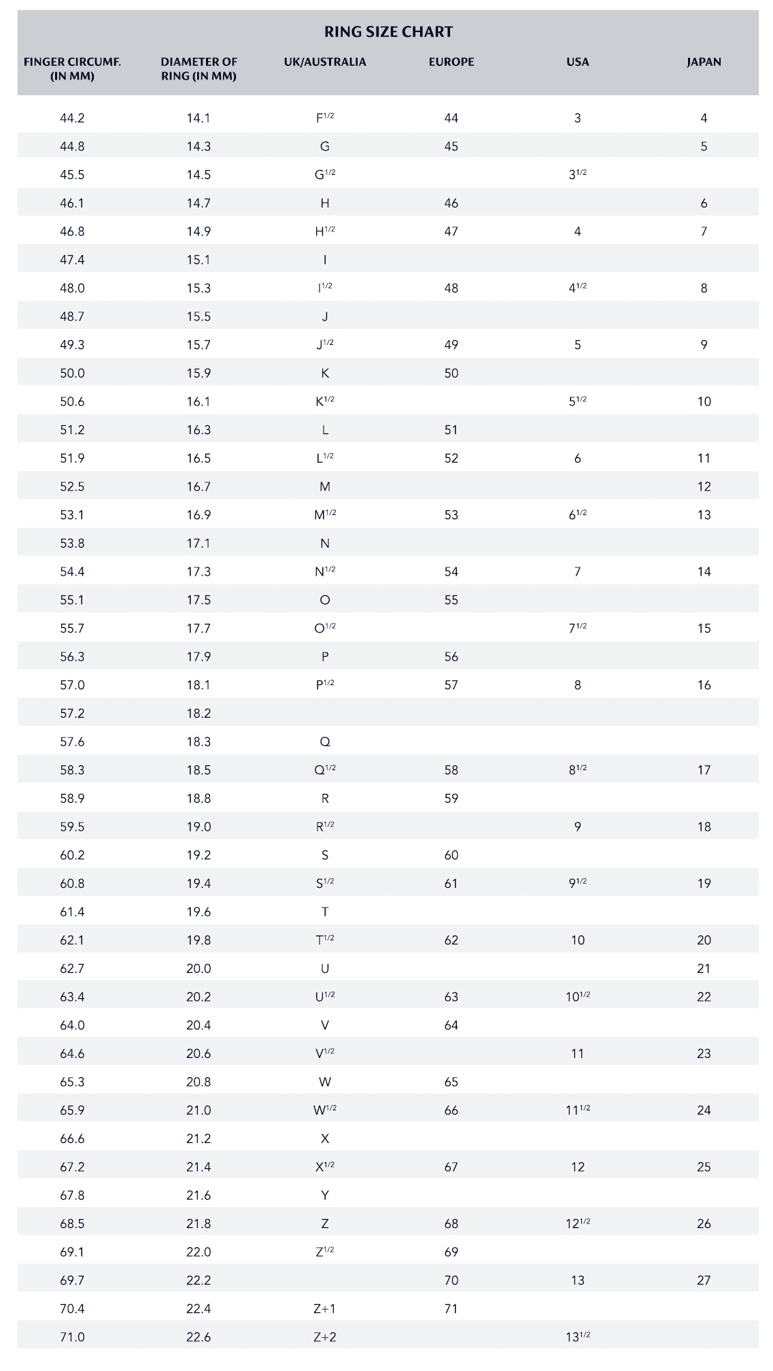773x1371 pixels.
Task: Click the 44.2 finger circumference cell
Action: [x=72, y=118]
